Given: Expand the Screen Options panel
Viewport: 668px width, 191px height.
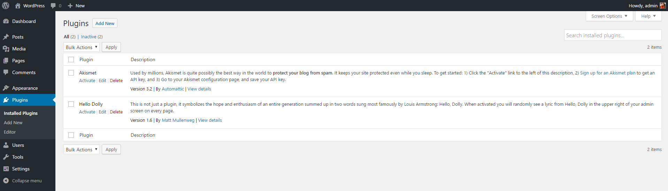Looking at the screenshot, I should pyautogui.click(x=609, y=16).
